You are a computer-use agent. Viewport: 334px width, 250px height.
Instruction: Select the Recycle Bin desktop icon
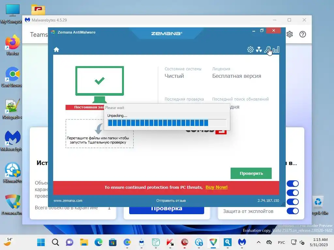319,205
